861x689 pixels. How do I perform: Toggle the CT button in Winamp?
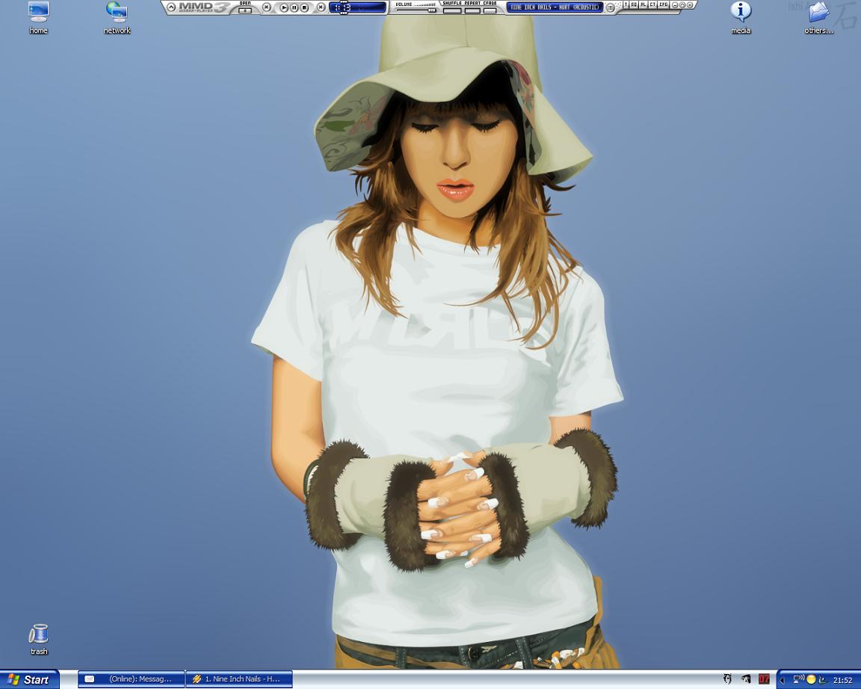pyautogui.click(x=653, y=4)
